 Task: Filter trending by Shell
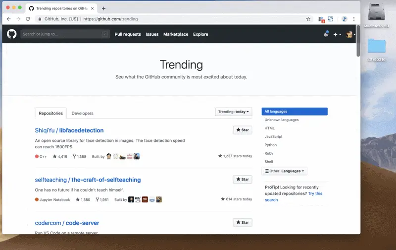[268, 161]
